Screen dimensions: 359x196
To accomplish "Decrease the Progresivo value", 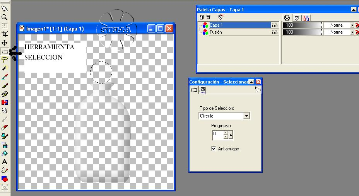I will coord(226,137).
